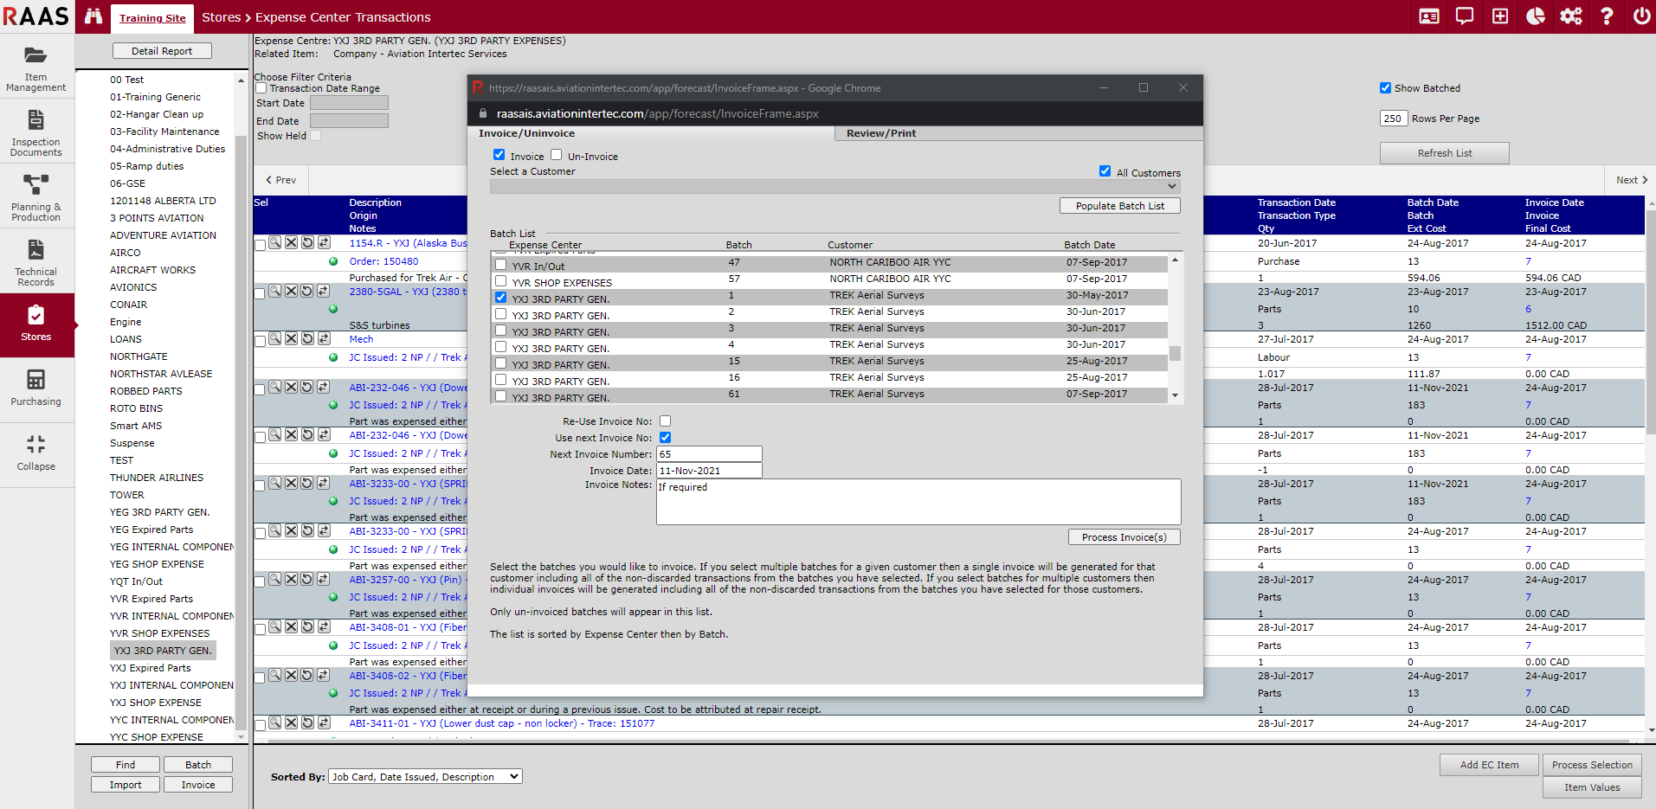Click the Detail Report button
Viewport: 1656px width, 809px height.
(162, 51)
